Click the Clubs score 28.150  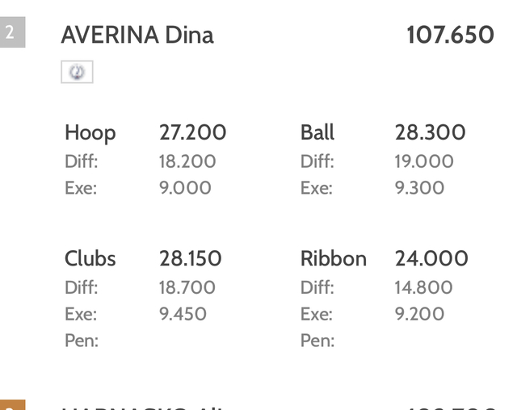pos(191,258)
